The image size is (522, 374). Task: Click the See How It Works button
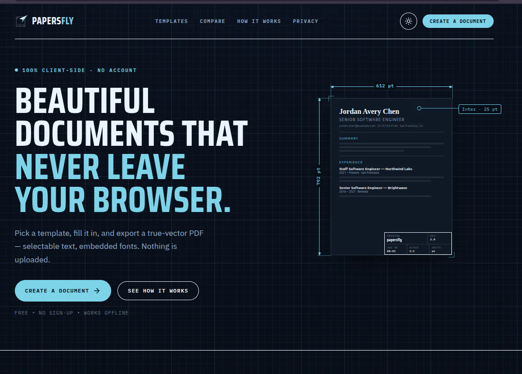[x=158, y=291]
